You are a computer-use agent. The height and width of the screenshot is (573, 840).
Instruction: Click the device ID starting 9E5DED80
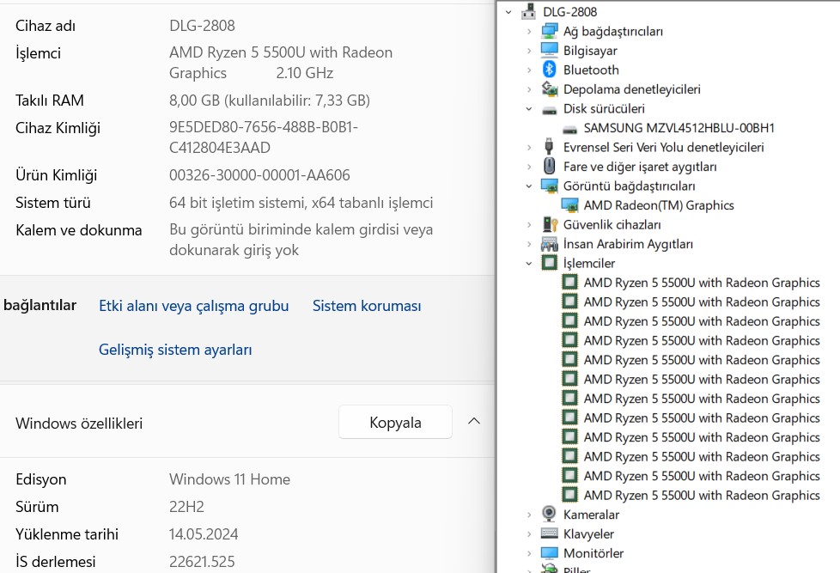264,137
